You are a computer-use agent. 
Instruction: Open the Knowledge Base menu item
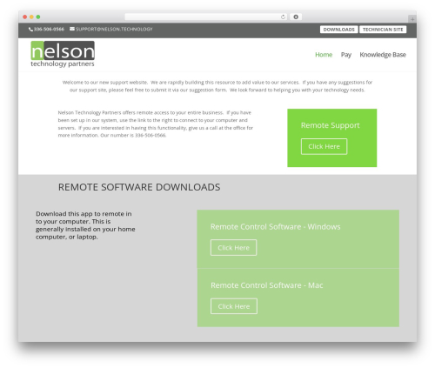(x=383, y=55)
